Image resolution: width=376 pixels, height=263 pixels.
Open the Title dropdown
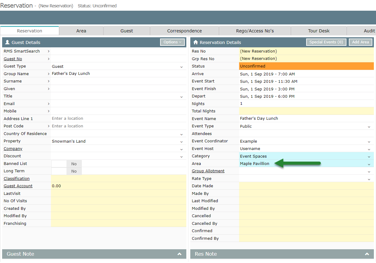point(181,97)
